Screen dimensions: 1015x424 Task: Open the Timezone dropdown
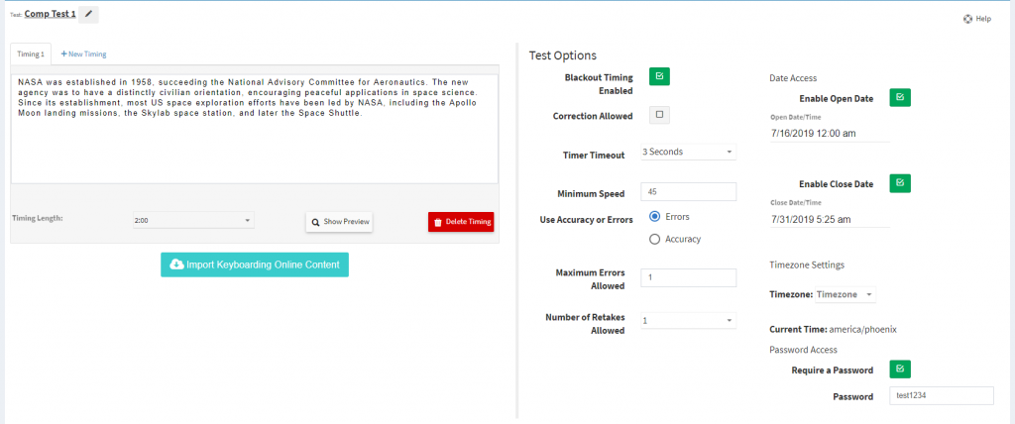tap(846, 294)
